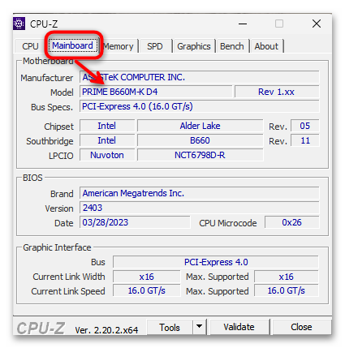Click the Chipset vendor Intel field
345x348 pixels.
[x=107, y=126]
